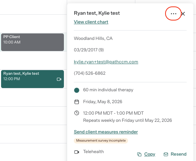Click the kylie.ryan+test@pathccm.com email link

(106, 62)
